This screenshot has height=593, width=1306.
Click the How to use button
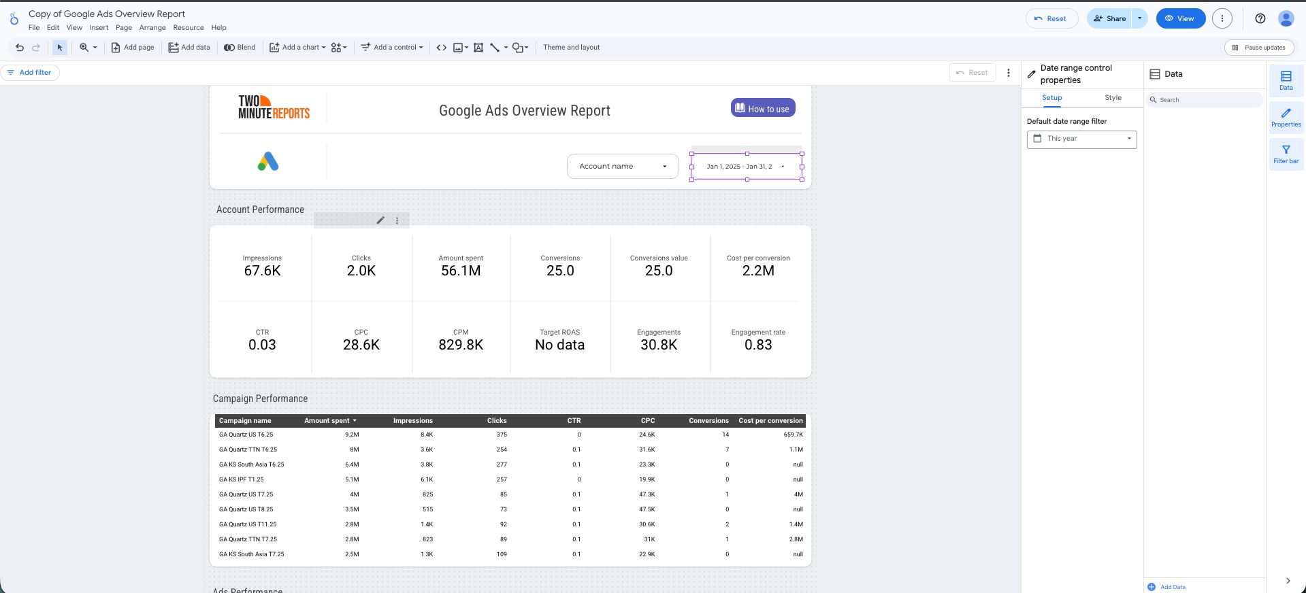coord(763,108)
